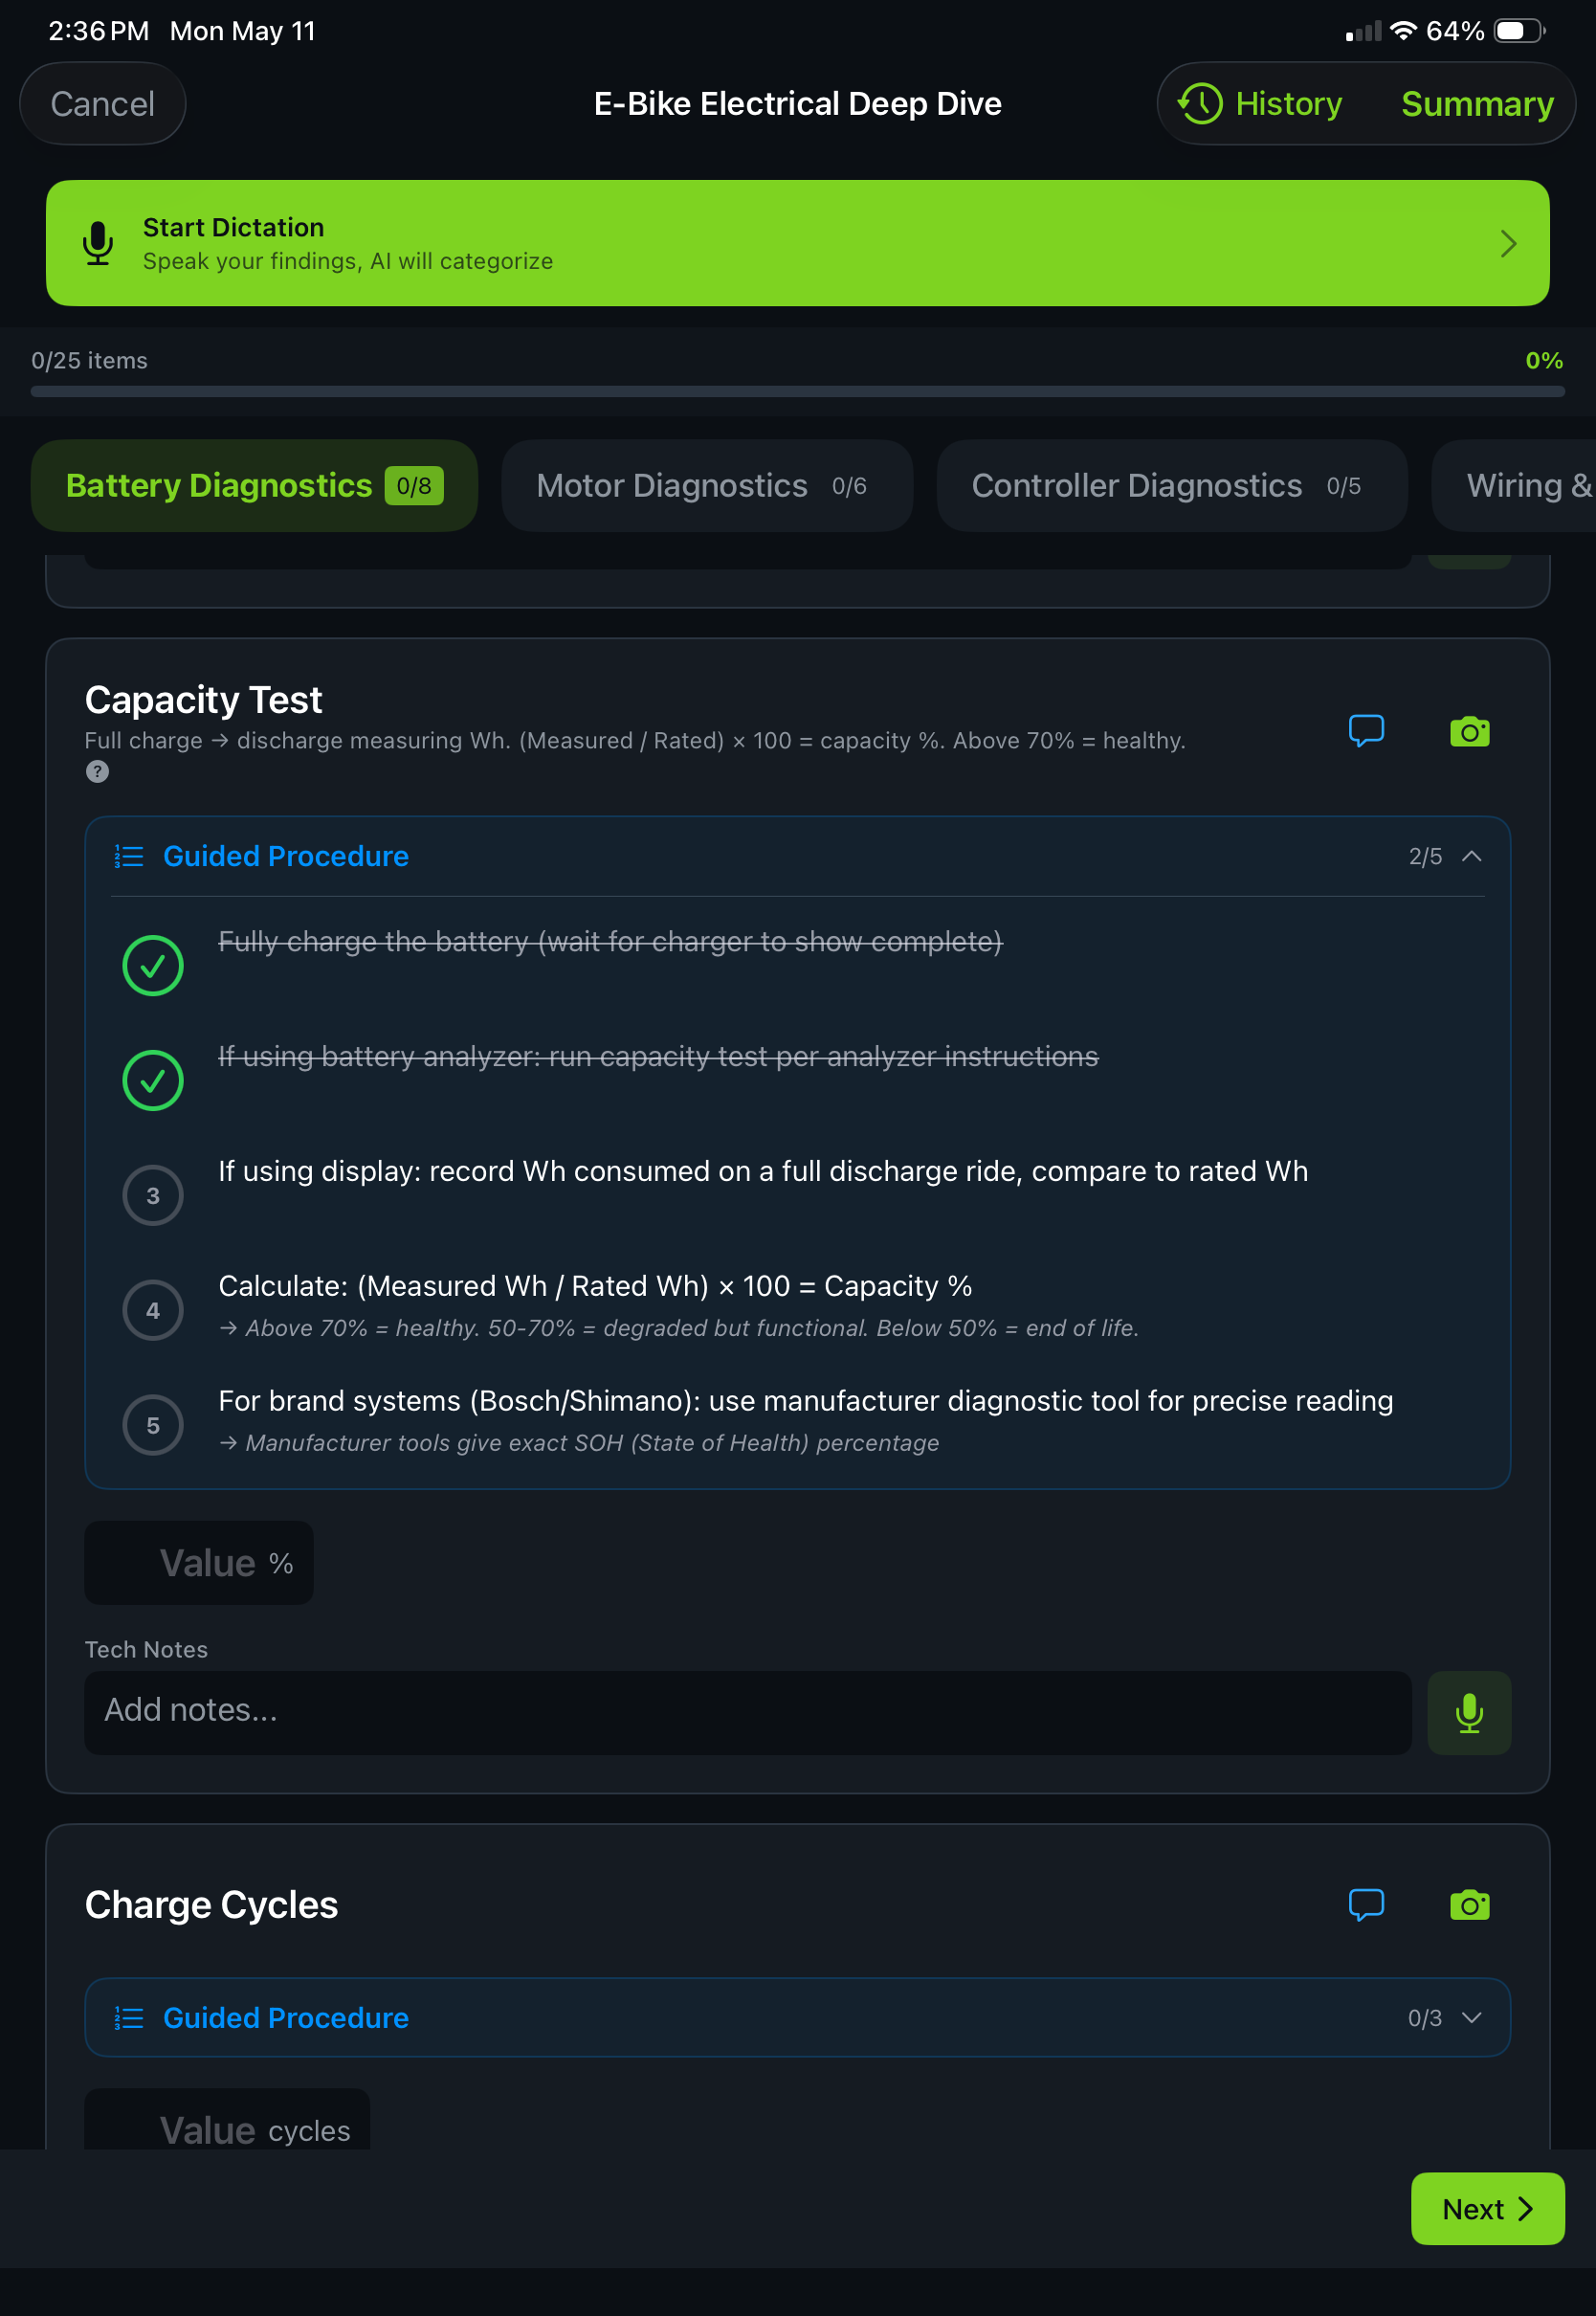This screenshot has height=2316, width=1596.
Task: Tap the cellular signal bars icon
Action: point(1363,31)
